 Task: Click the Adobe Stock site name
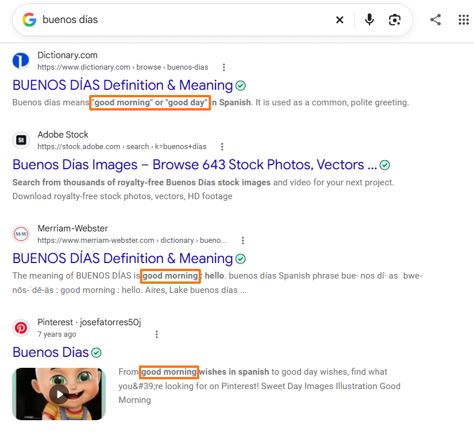click(x=63, y=135)
